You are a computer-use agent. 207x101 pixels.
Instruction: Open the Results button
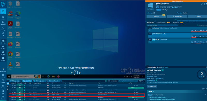coord(157,16)
